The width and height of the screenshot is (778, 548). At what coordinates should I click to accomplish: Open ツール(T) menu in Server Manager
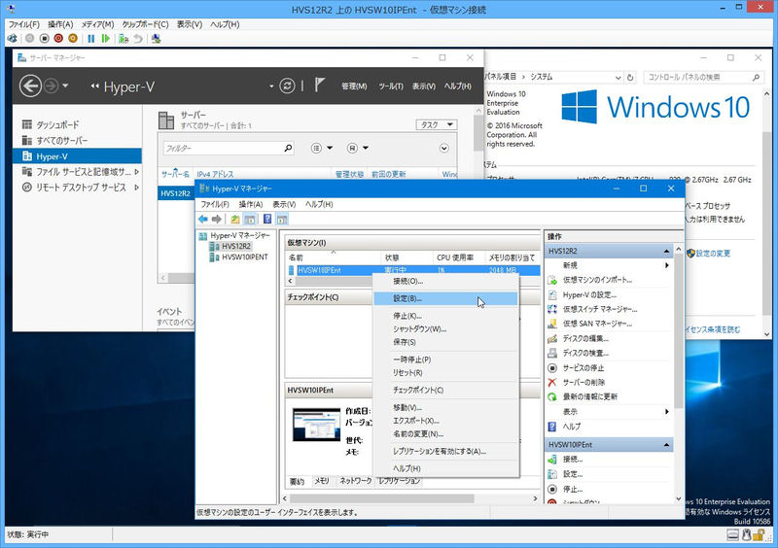tap(391, 86)
